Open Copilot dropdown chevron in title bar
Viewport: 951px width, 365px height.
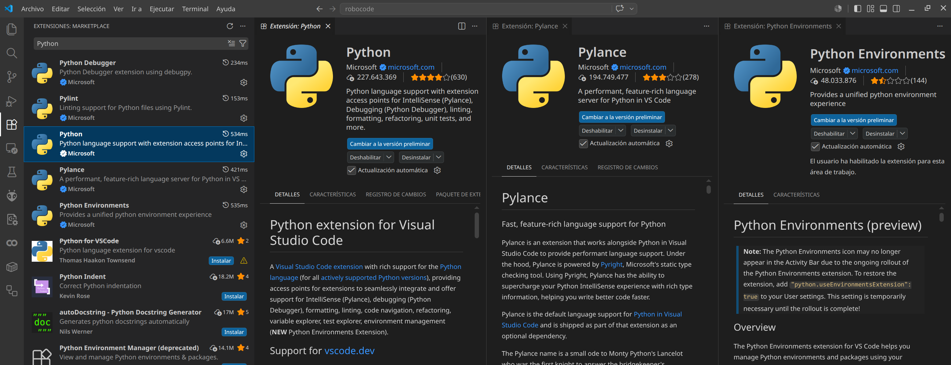tap(632, 9)
